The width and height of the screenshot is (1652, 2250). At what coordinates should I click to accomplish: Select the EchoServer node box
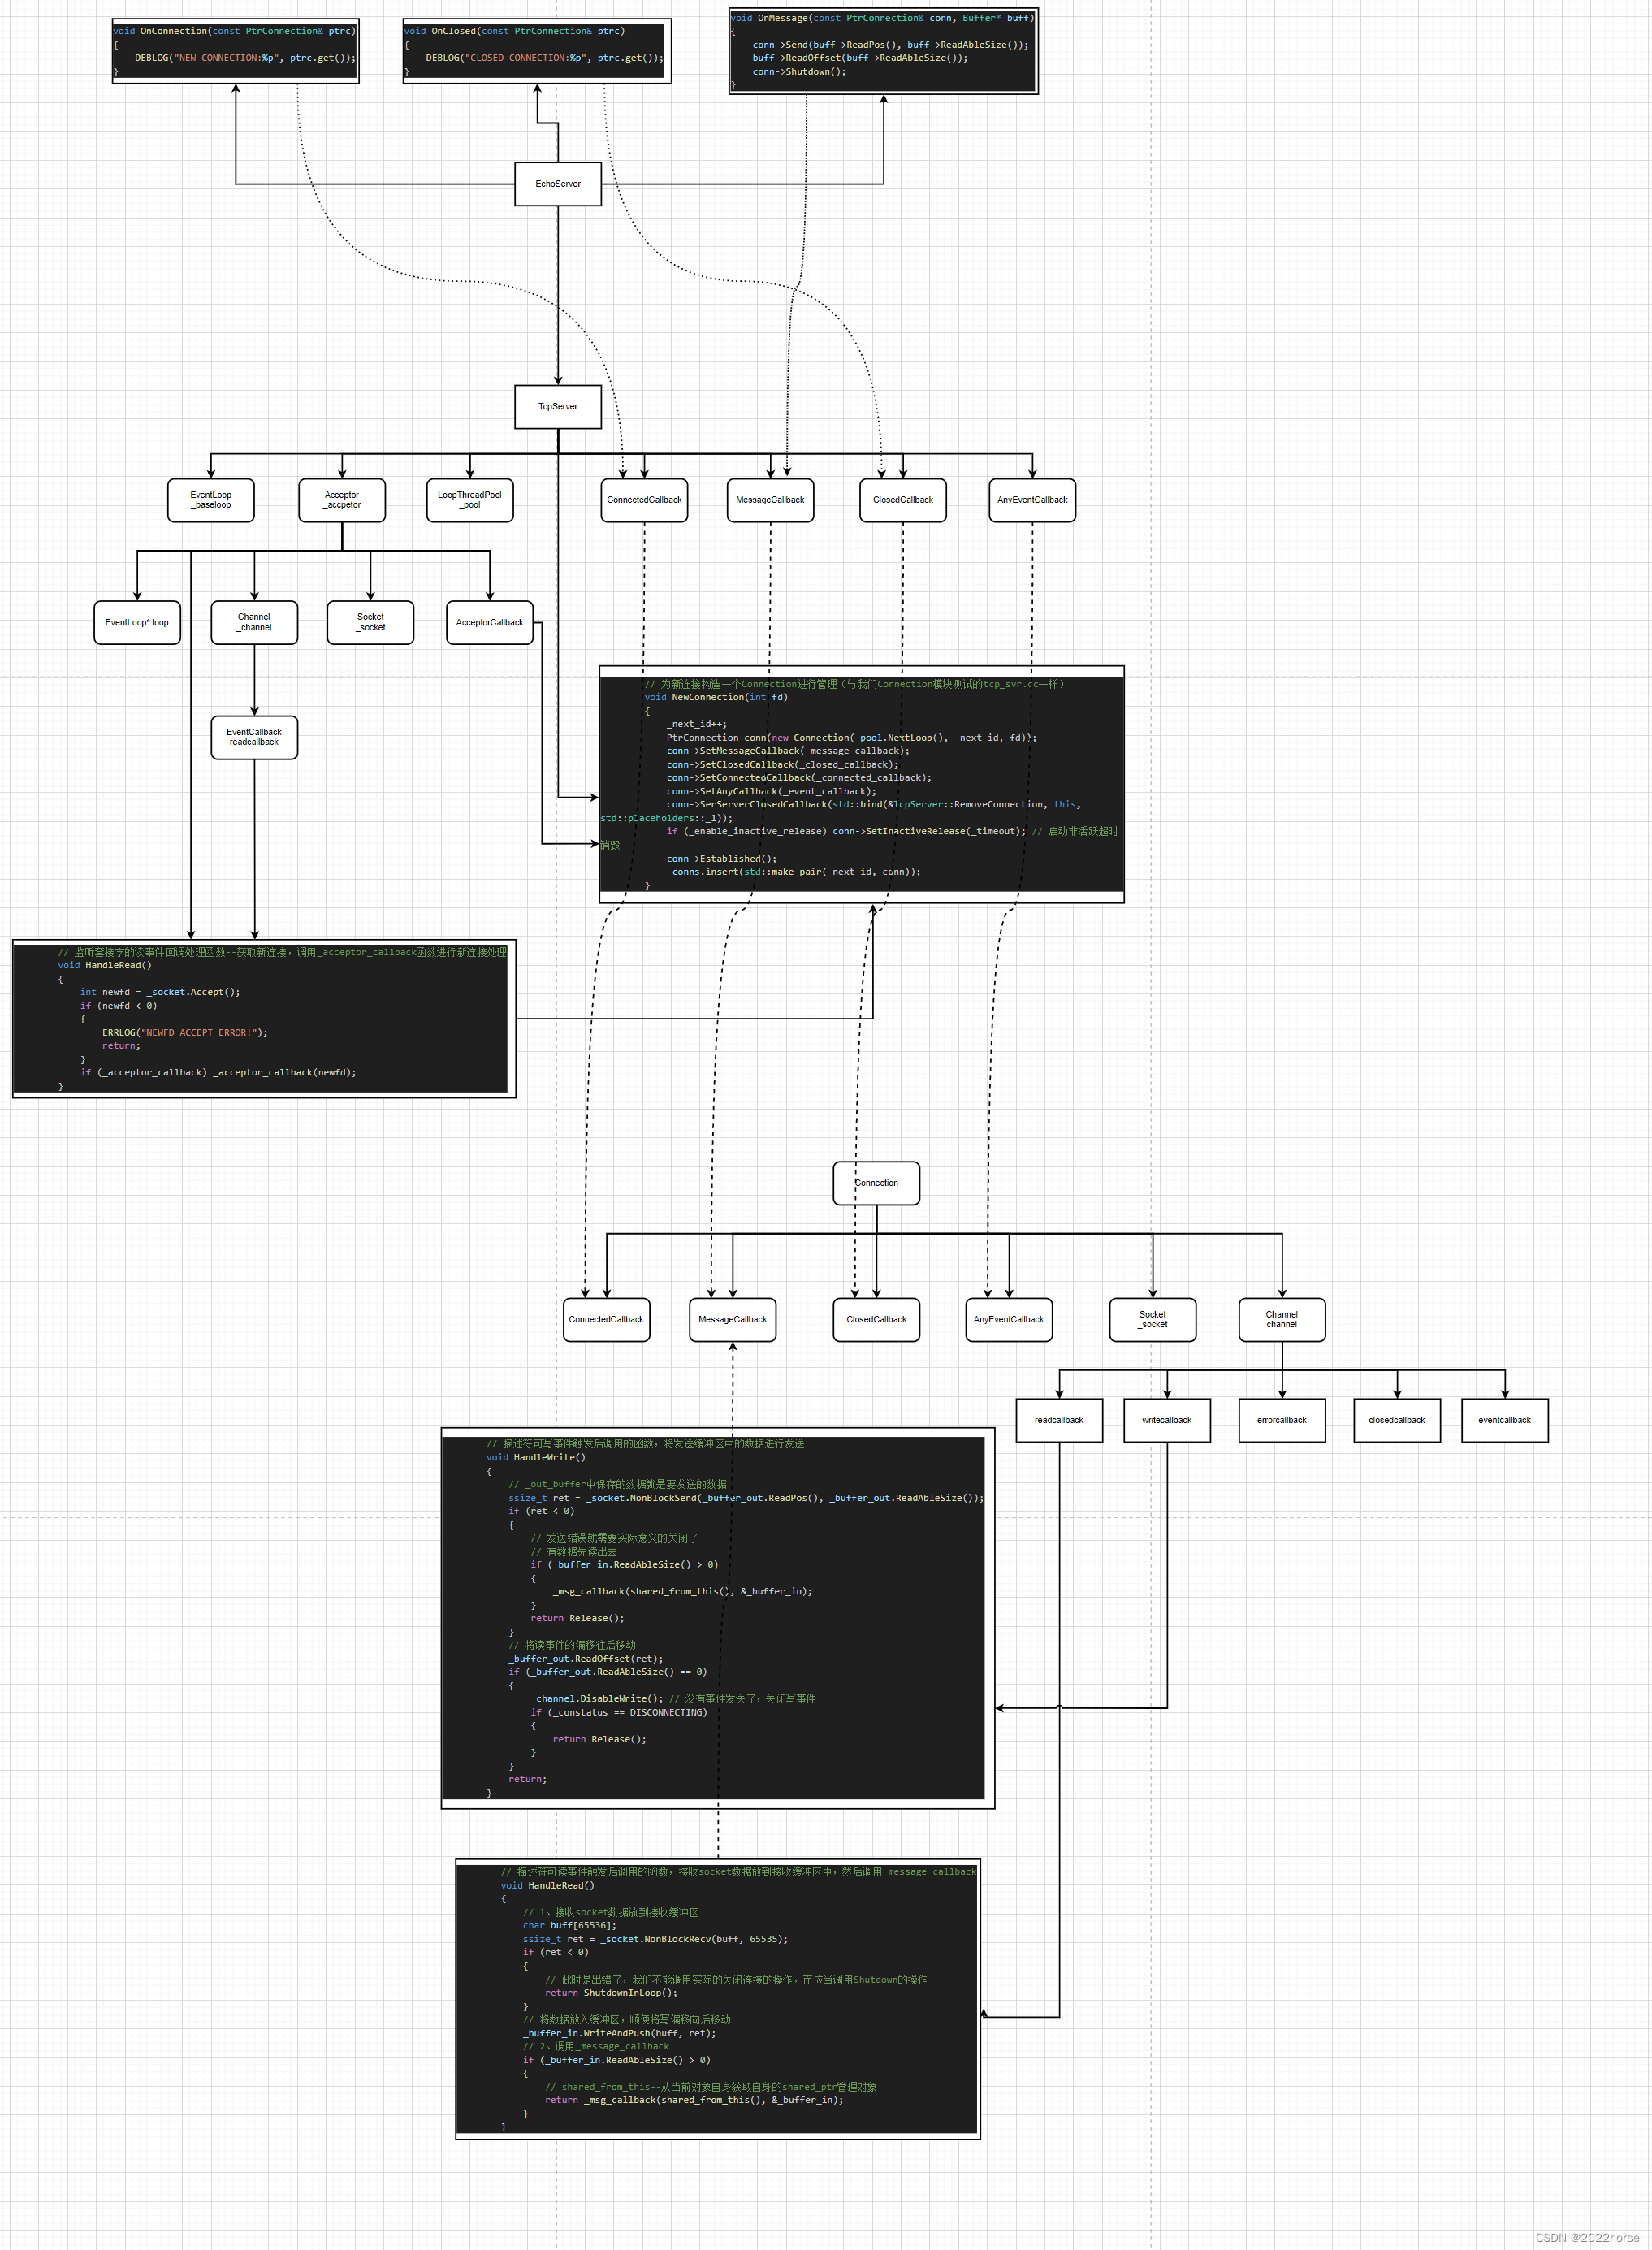click(558, 184)
